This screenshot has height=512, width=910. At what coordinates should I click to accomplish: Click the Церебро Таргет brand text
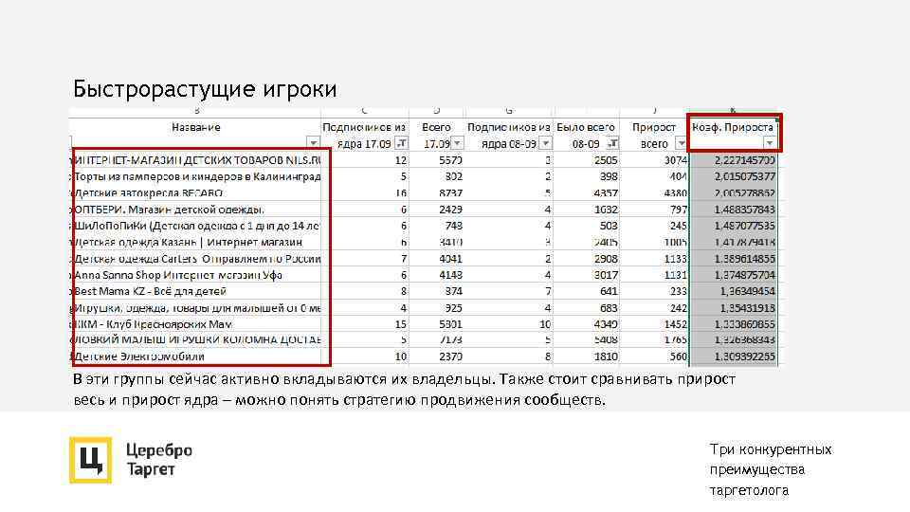click(159, 459)
